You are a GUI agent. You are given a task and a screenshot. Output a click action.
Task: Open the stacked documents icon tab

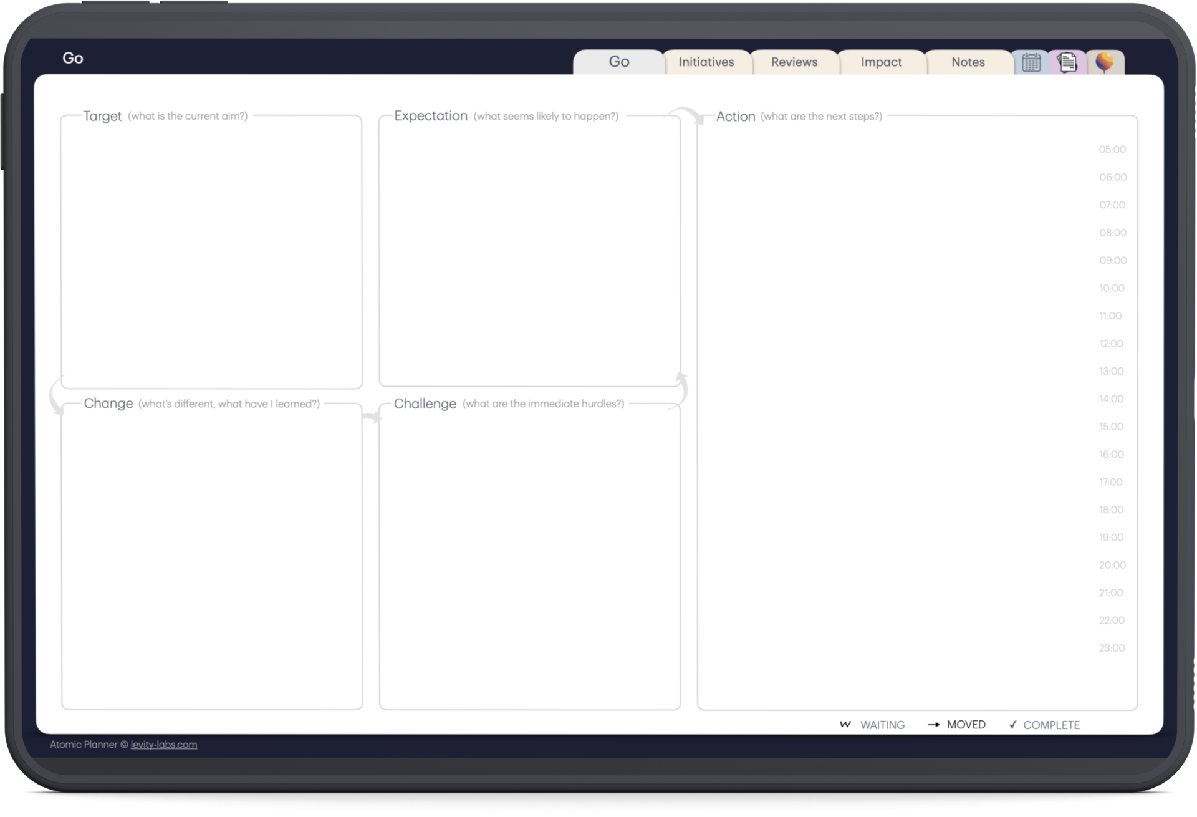click(x=1067, y=62)
